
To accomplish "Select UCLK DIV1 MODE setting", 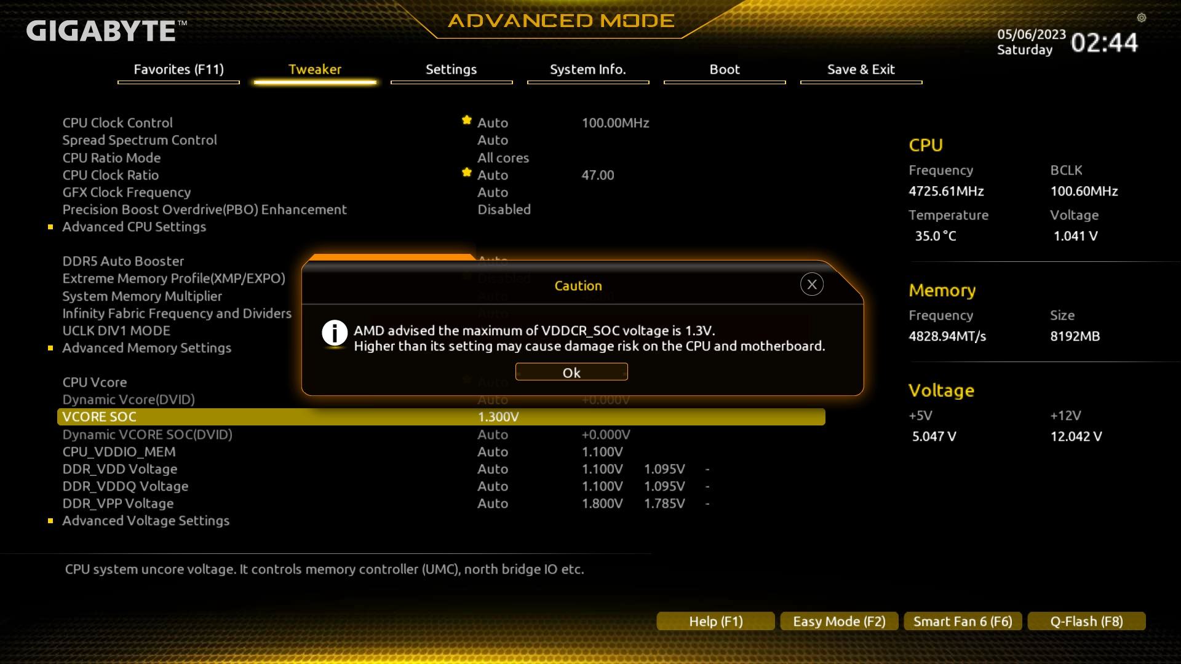I will 116,331.
